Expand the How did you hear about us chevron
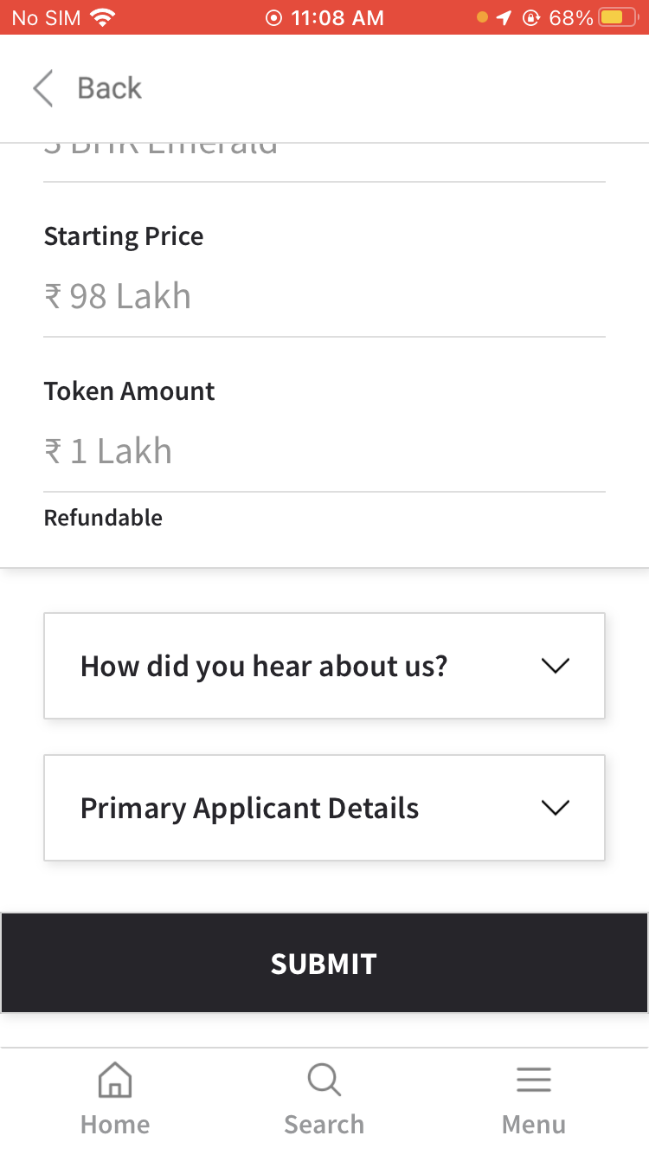 (x=555, y=666)
